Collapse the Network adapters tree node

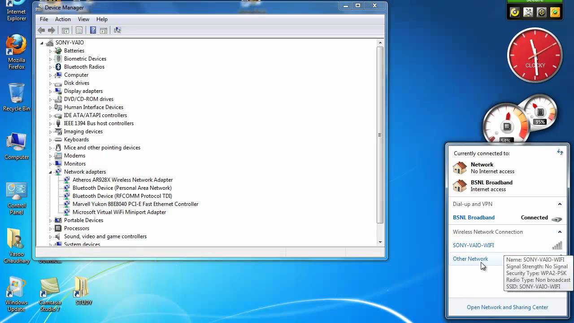(50, 172)
